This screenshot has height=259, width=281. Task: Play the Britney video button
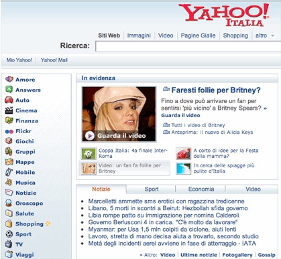pyautogui.click(x=90, y=136)
